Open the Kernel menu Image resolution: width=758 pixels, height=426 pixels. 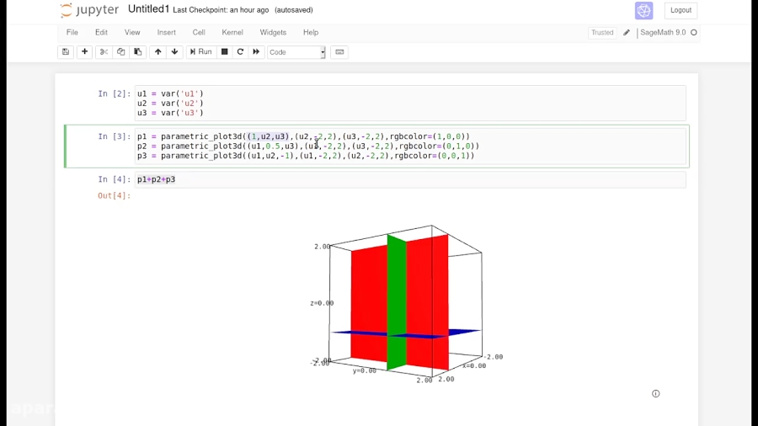(x=232, y=33)
